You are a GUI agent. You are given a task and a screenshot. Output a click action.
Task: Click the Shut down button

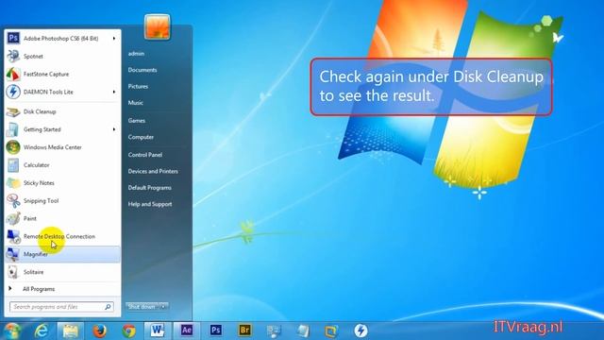pos(143,307)
